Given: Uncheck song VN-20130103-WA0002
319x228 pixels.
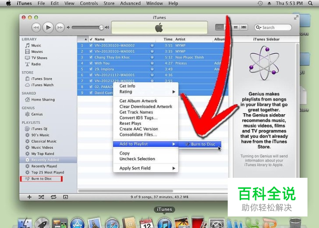Looking at the screenshot, I should [91, 46].
